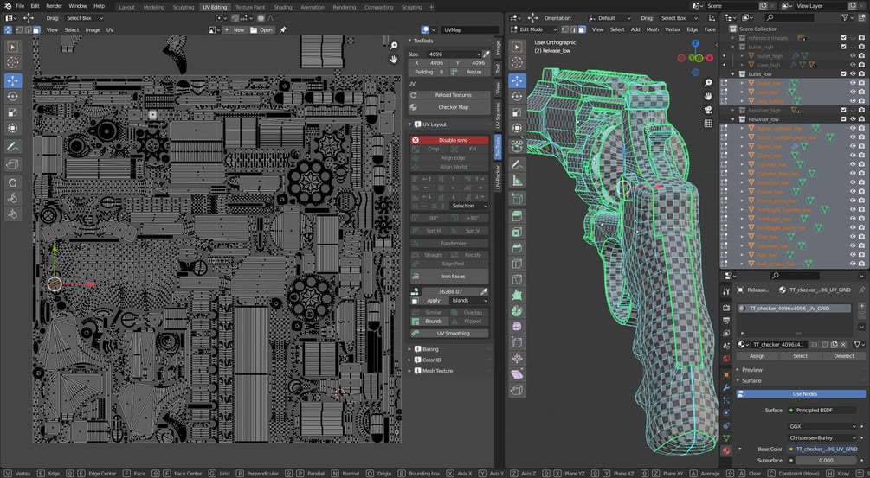Pin the image with the pin icon
This screenshot has height=478, width=870.
(283, 29)
